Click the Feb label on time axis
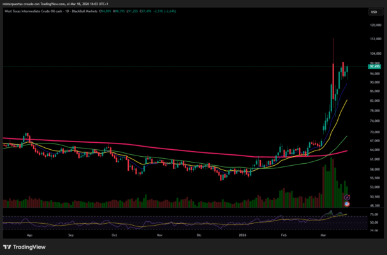Viewport: 387px width, 255px height. [284, 235]
